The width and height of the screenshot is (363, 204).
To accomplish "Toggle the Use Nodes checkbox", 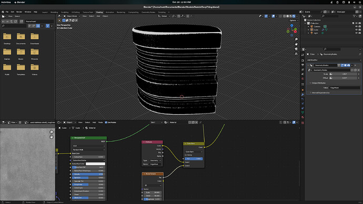I will pyautogui.click(x=106, y=123).
